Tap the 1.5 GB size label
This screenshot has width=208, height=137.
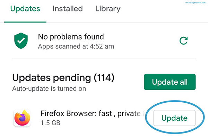[x=50, y=123]
